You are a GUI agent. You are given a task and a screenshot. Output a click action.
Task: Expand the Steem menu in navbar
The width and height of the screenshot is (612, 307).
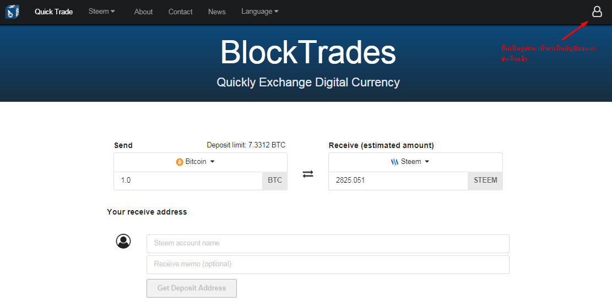click(x=101, y=12)
